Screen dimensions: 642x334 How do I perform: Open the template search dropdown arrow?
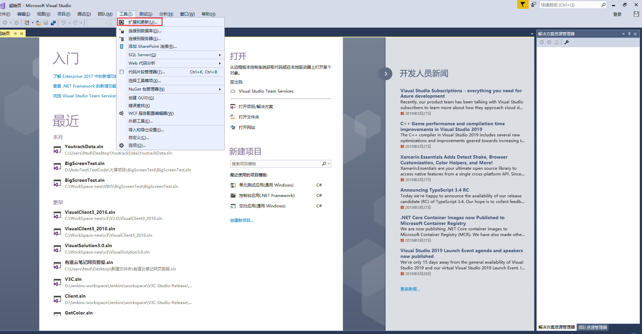(x=329, y=164)
